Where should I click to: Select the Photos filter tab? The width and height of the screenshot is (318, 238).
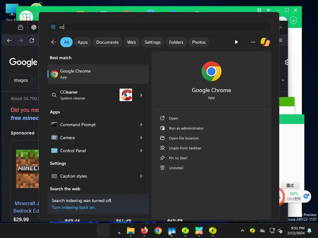coord(199,42)
